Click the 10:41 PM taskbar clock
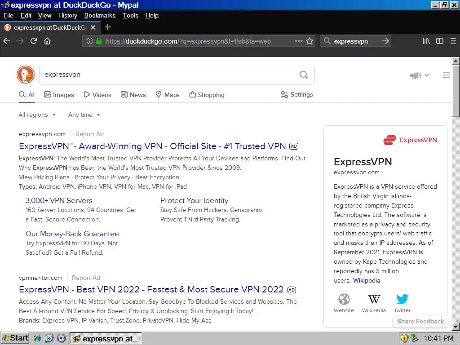The image size is (460, 345). pyautogui.click(x=438, y=339)
